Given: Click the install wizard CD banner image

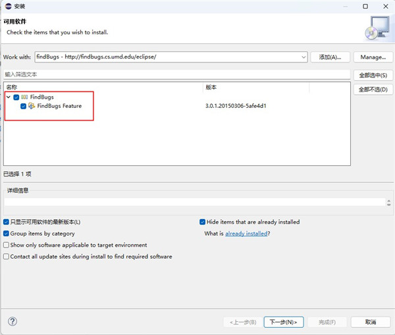Looking at the screenshot, I should 378,28.
